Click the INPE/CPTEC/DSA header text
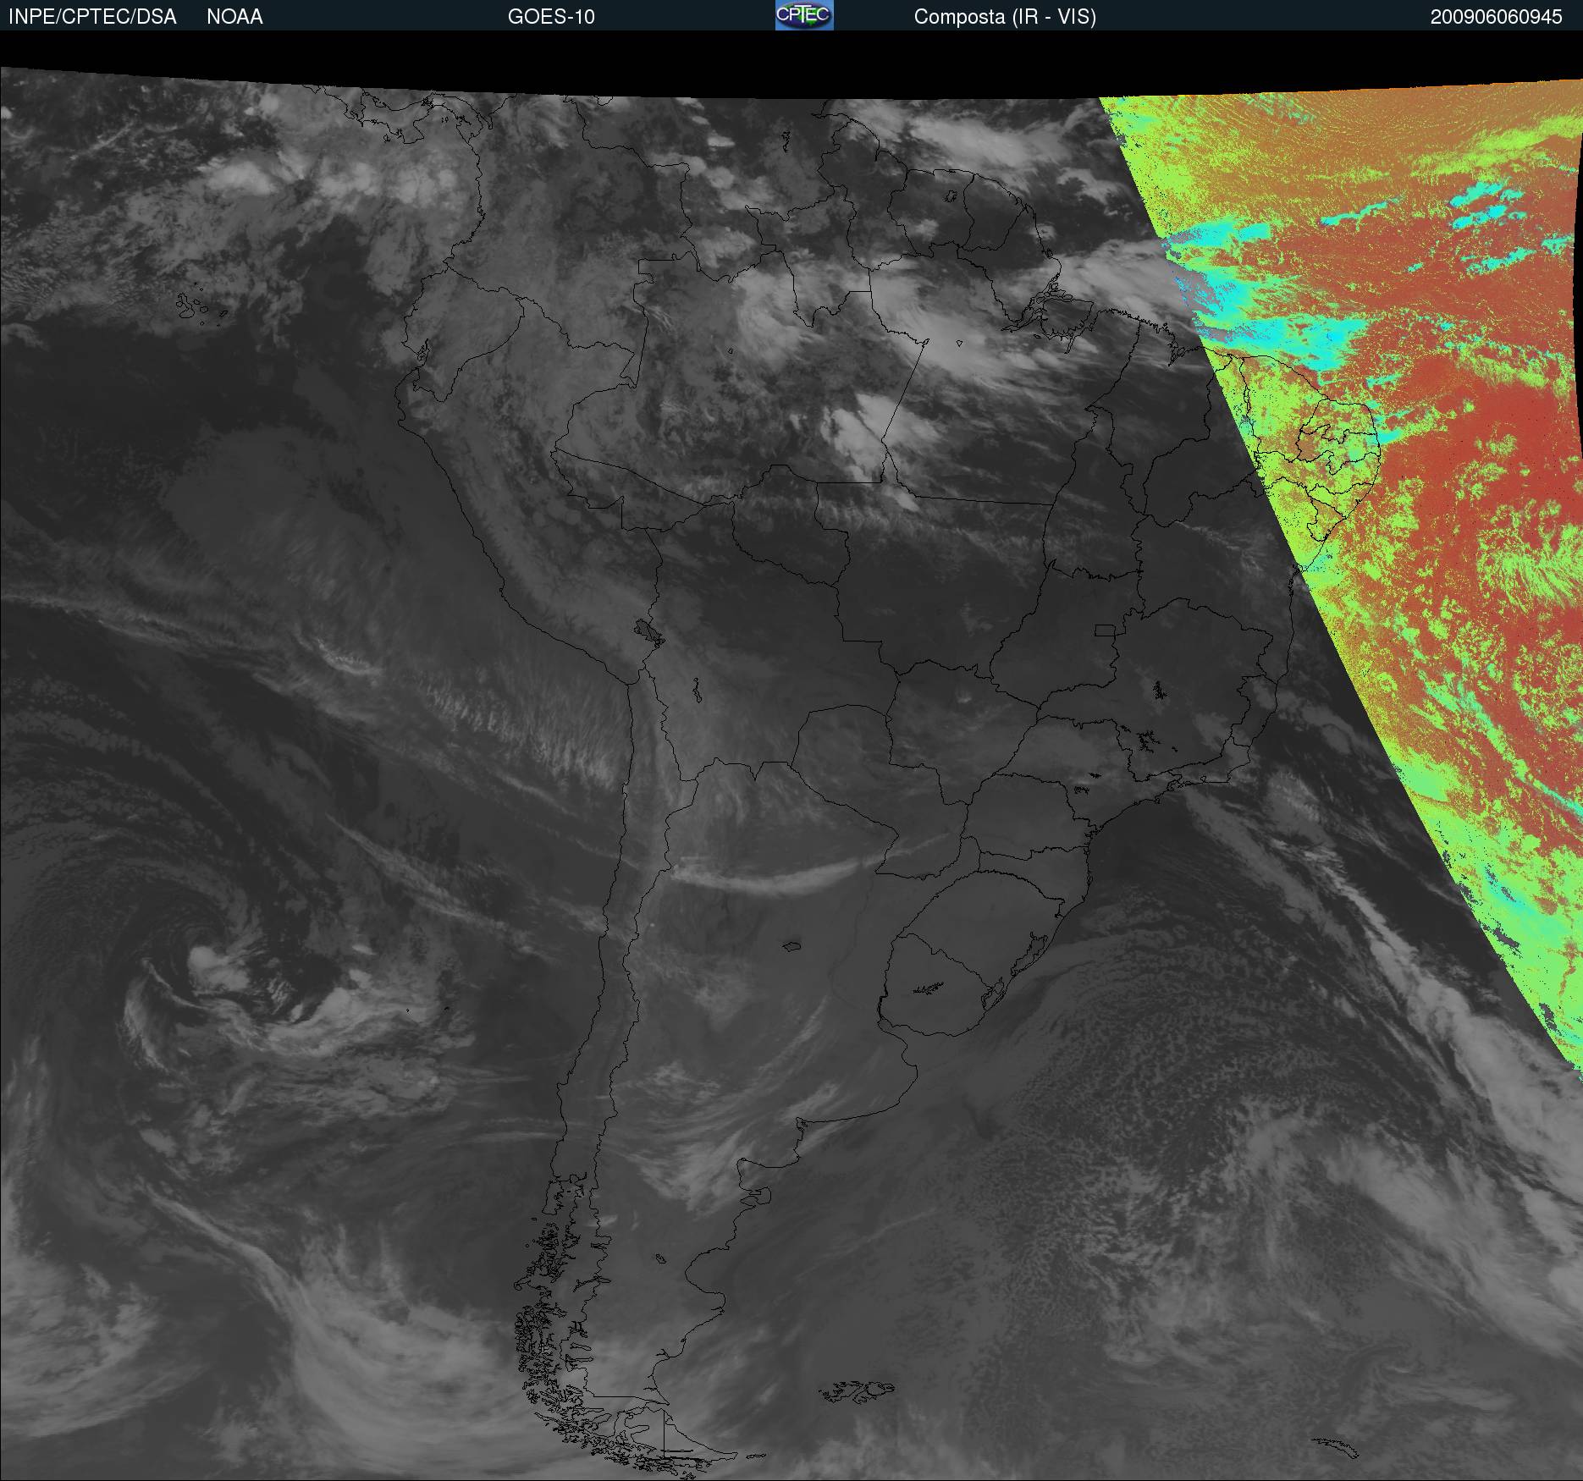Image resolution: width=1583 pixels, height=1481 pixels. pyautogui.click(x=92, y=17)
